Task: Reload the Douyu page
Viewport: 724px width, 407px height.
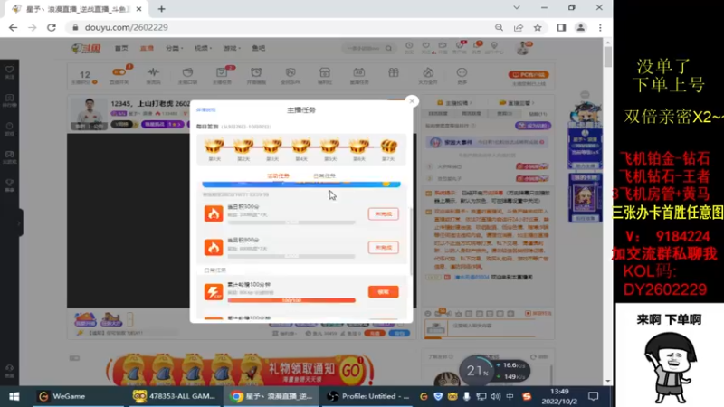Action: 52,28
